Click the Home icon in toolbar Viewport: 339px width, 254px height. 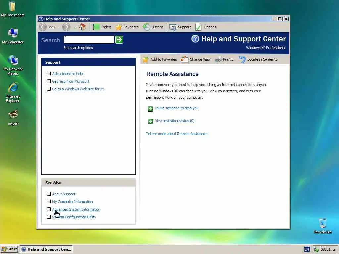[82, 27]
